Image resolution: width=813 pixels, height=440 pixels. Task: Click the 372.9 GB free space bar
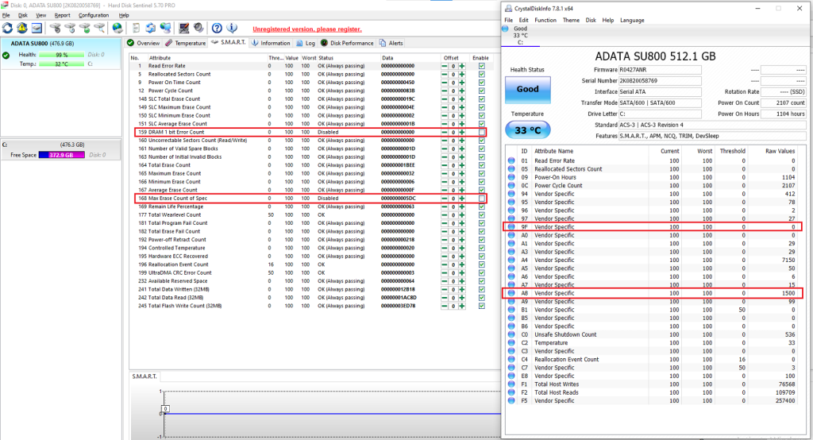coord(61,155)
